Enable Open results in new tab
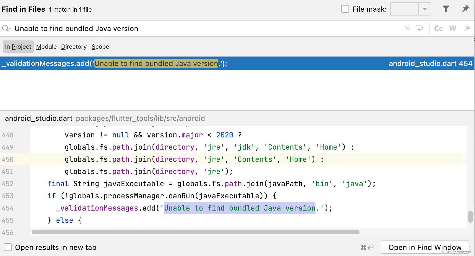 [8, 247]
